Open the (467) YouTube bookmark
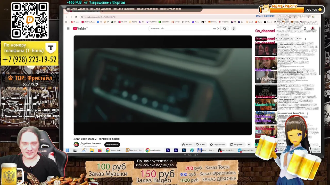The width and height of the screenshot is (330, 185). click(88, 22)
